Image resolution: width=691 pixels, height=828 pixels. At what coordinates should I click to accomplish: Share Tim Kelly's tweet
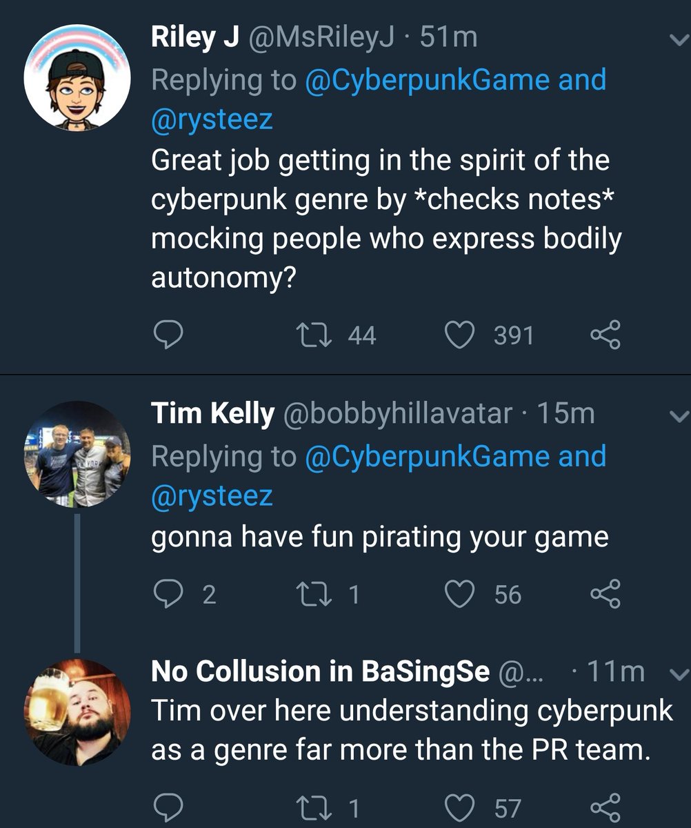[606, 595]
